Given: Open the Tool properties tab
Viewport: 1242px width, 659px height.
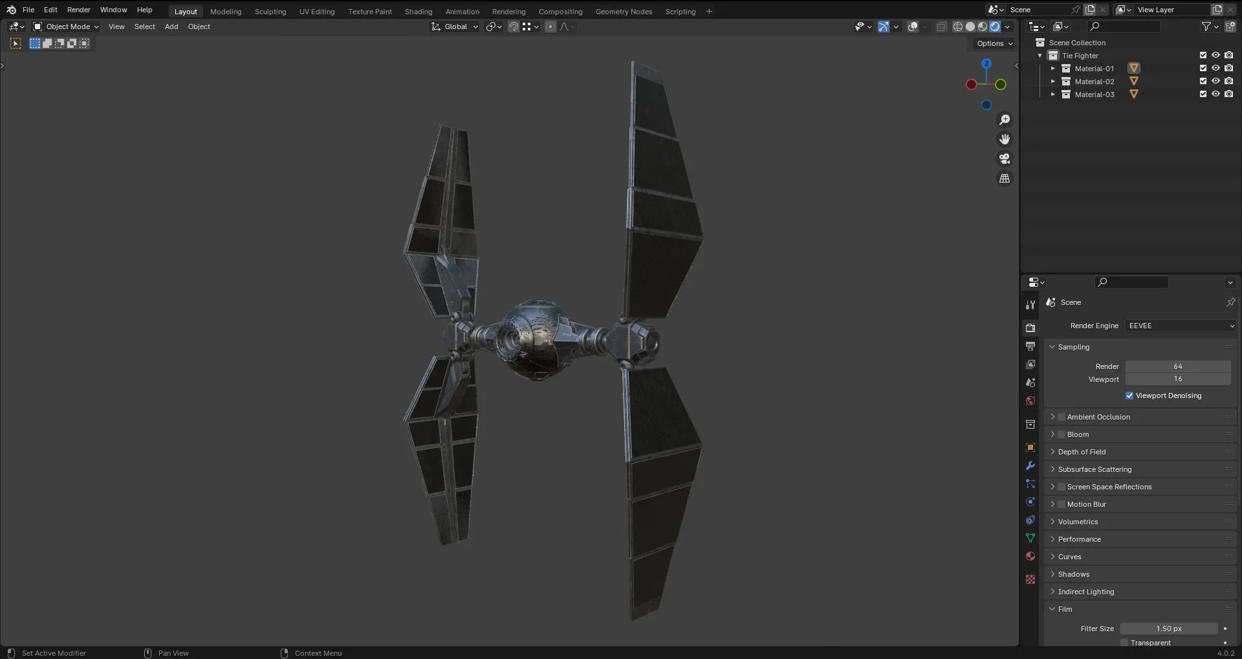Looking at the screenshot, I should tap(1030, 305).
